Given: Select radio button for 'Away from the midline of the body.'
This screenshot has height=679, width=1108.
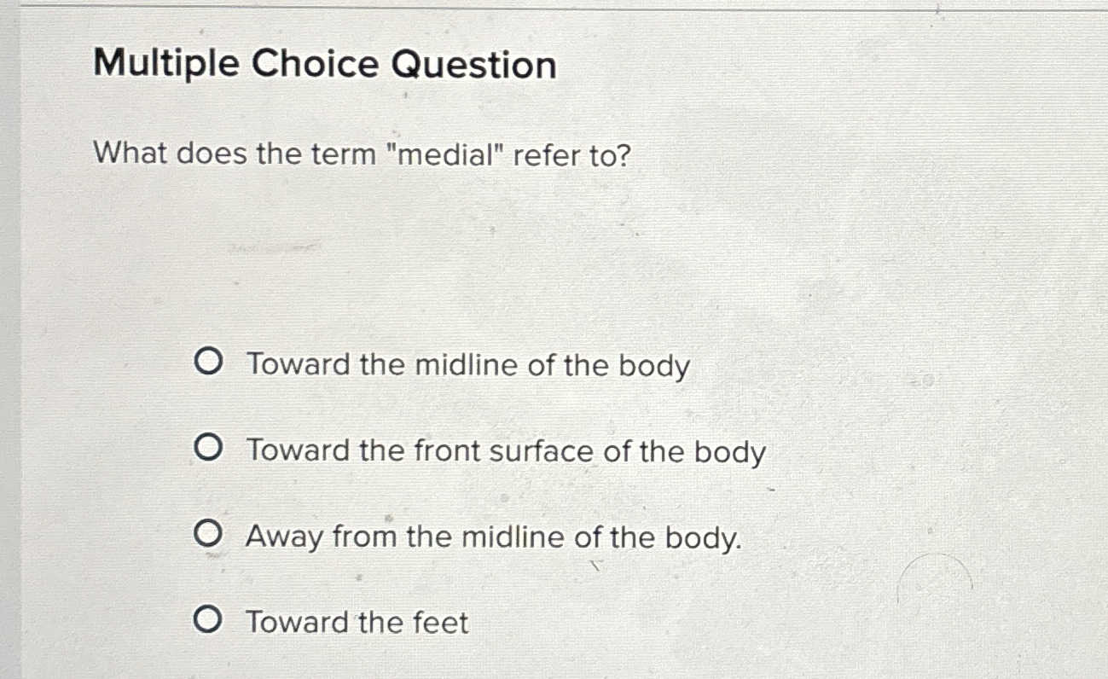Looking at the screenshot, I should [209, 533].
